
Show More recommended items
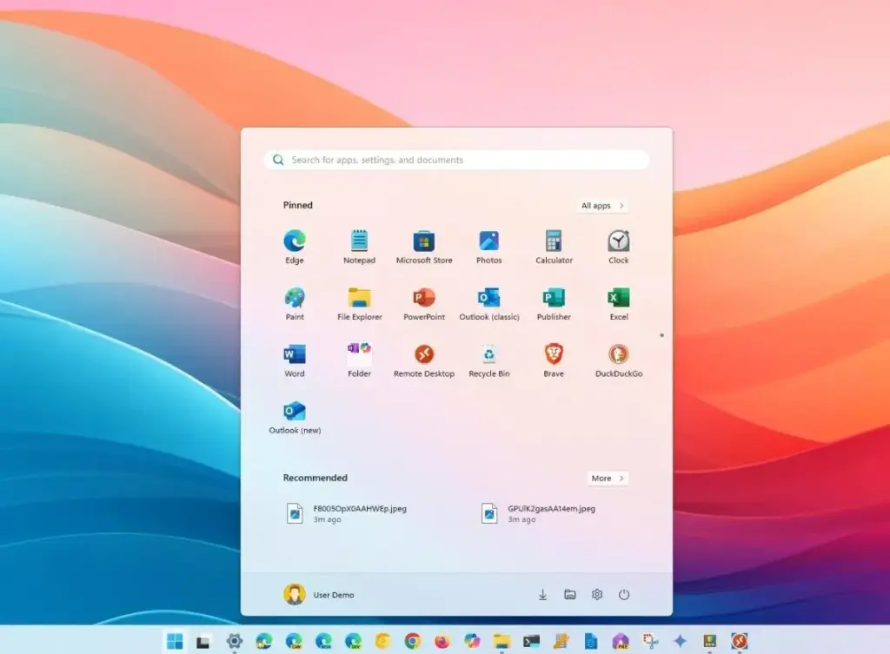(x=607, y=479)
